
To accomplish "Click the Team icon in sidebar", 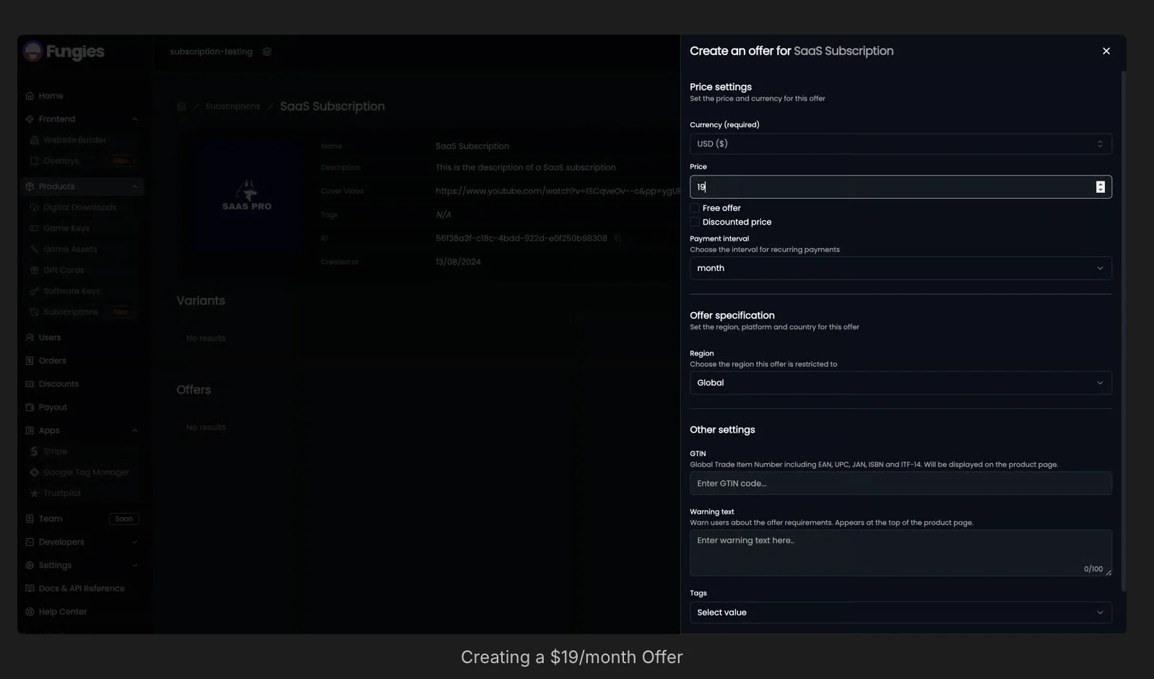I will (30, 519).
